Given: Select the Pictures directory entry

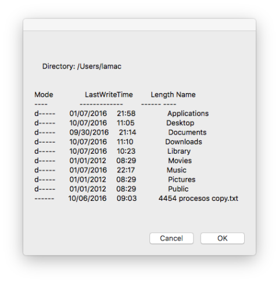Looking at the screenshot, I should tap(181, 179).
